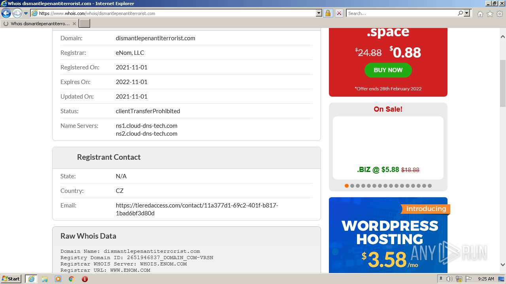Viewport: 506px width, 284px height.
Task: Click the Action Center flag icon
Action: 468,279
